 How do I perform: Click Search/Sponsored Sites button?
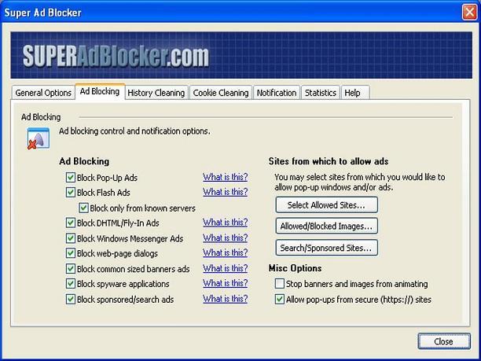pyautogui.click(x=327, y=248)
